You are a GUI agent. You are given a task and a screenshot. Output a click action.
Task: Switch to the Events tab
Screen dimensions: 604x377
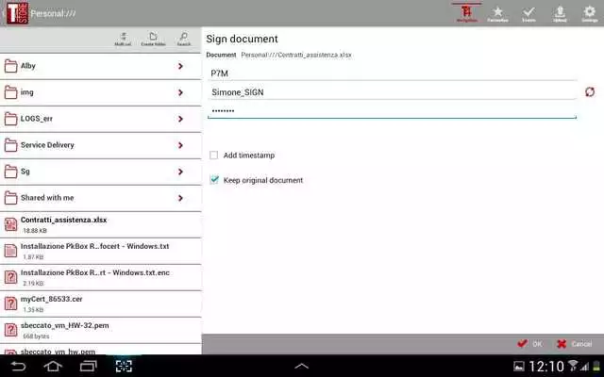pos(528,13)
